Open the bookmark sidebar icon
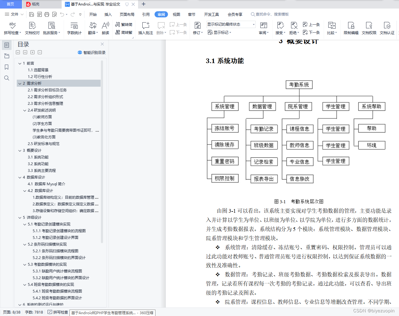The width and height of the screenshot is (399, 316). pyautogui.click(x=7, y=67)
